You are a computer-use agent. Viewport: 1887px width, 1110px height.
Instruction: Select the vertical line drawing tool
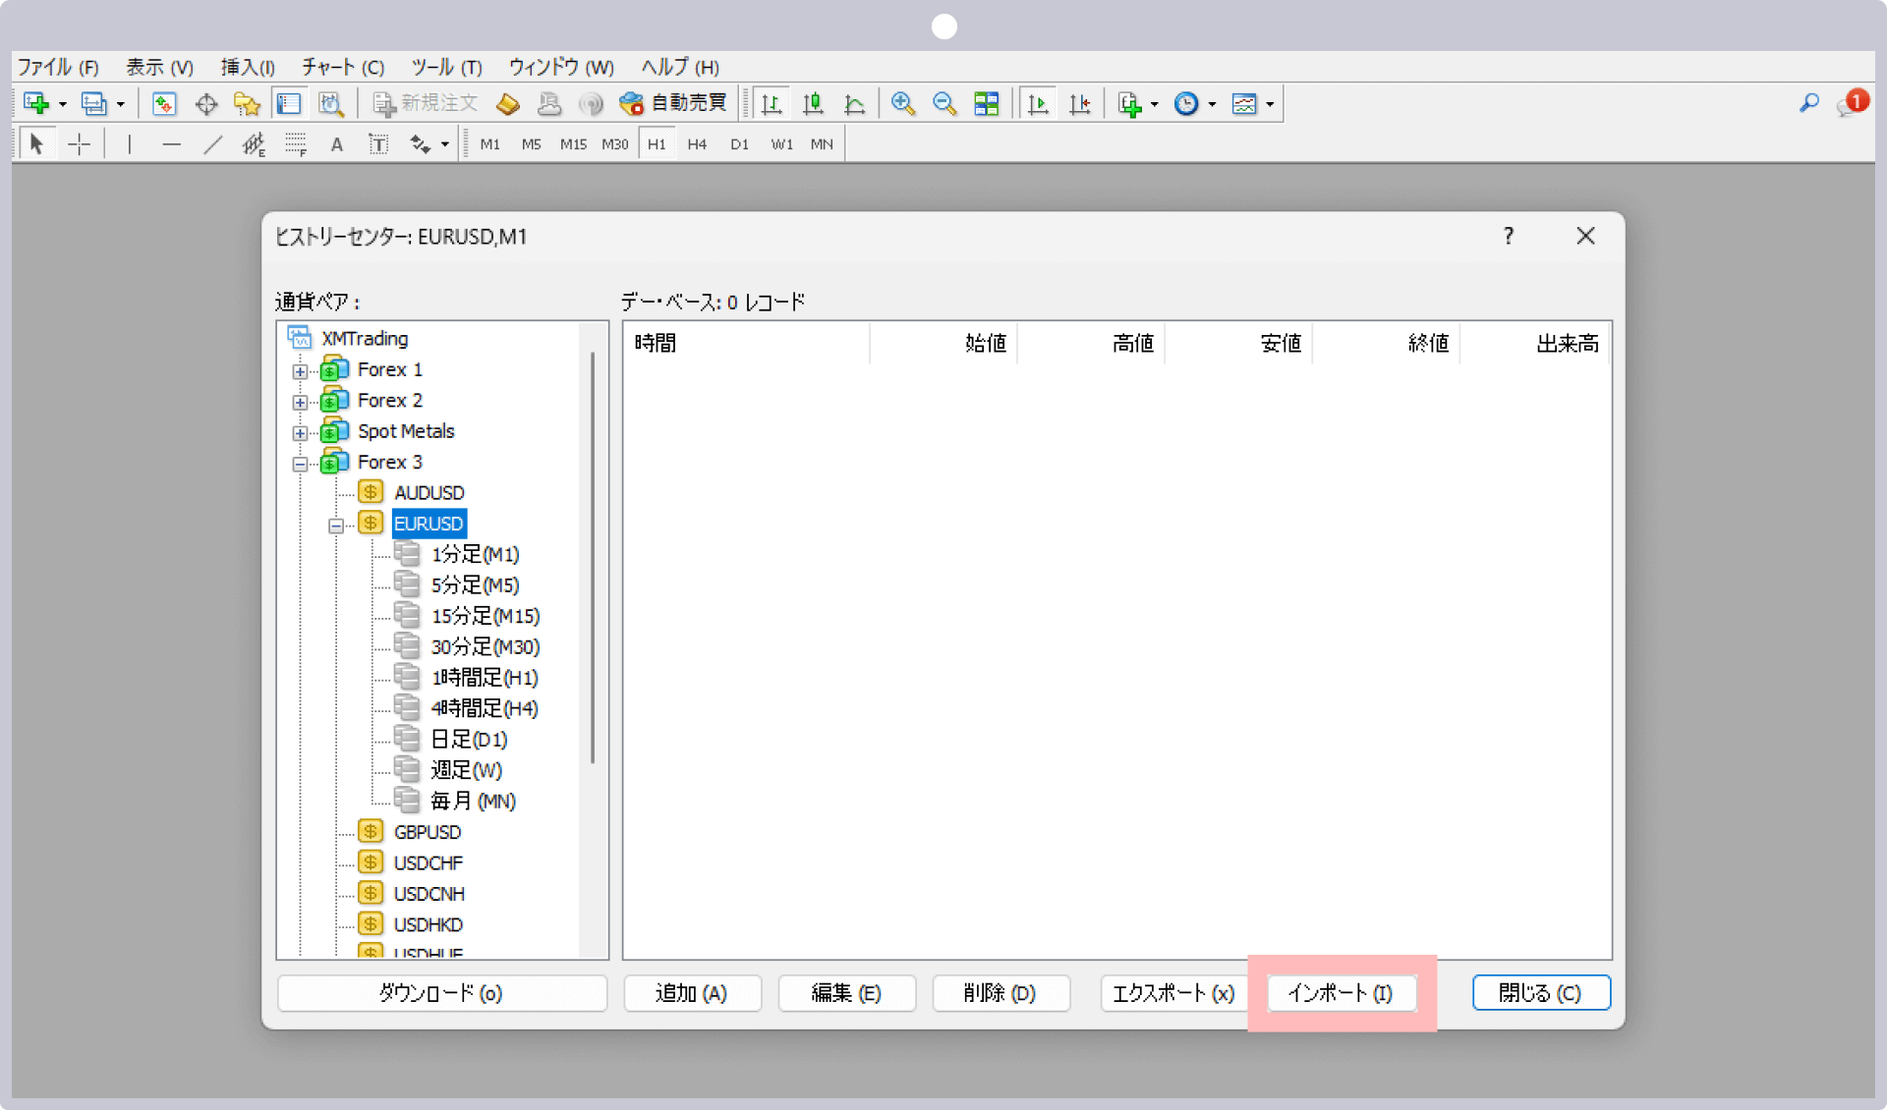click(129, 144)
